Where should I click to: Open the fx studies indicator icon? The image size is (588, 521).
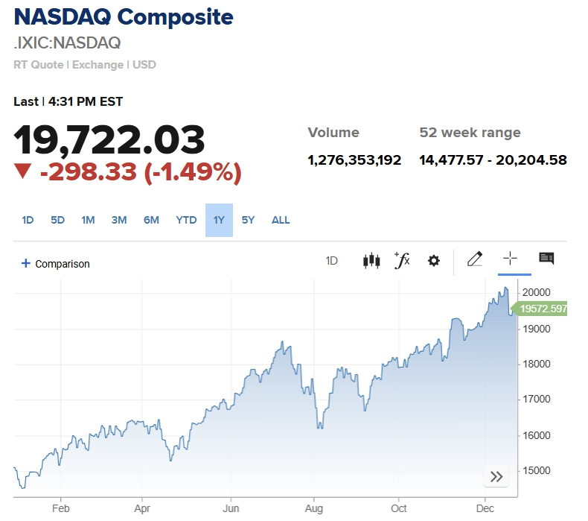point(402,260)
